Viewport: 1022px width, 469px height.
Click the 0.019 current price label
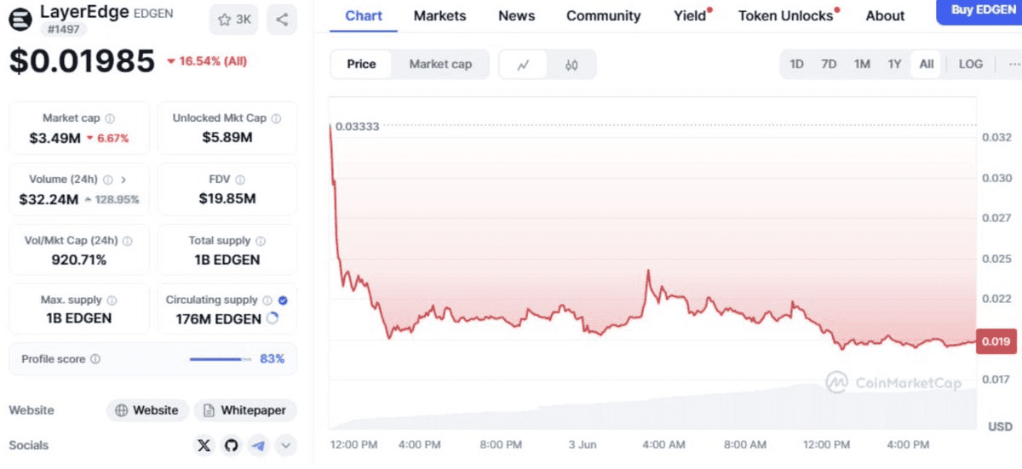(995, 342)
